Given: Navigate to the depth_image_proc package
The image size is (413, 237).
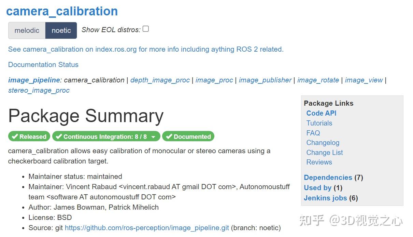Looking at the screenshot, I should point(160,80).
